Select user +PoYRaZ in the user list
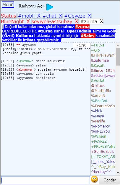Screen dimensions: 120x185 coord(99,142)
